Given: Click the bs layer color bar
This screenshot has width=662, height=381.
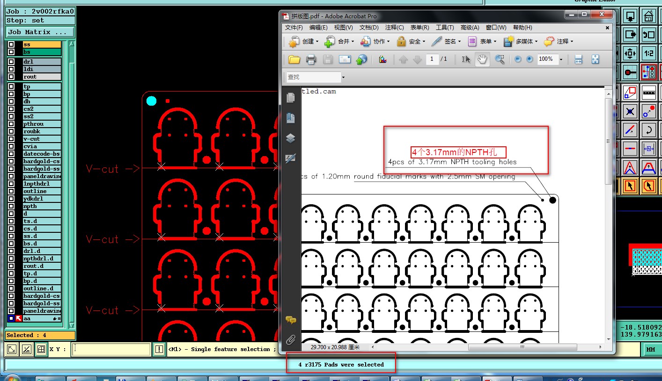Looking at the screenshot, I should point(42,52).
